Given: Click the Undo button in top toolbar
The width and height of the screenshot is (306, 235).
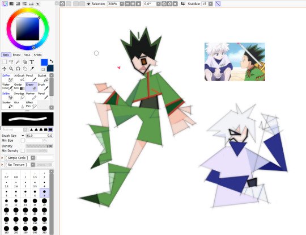Looking at the screenshot, I should 62,4.
